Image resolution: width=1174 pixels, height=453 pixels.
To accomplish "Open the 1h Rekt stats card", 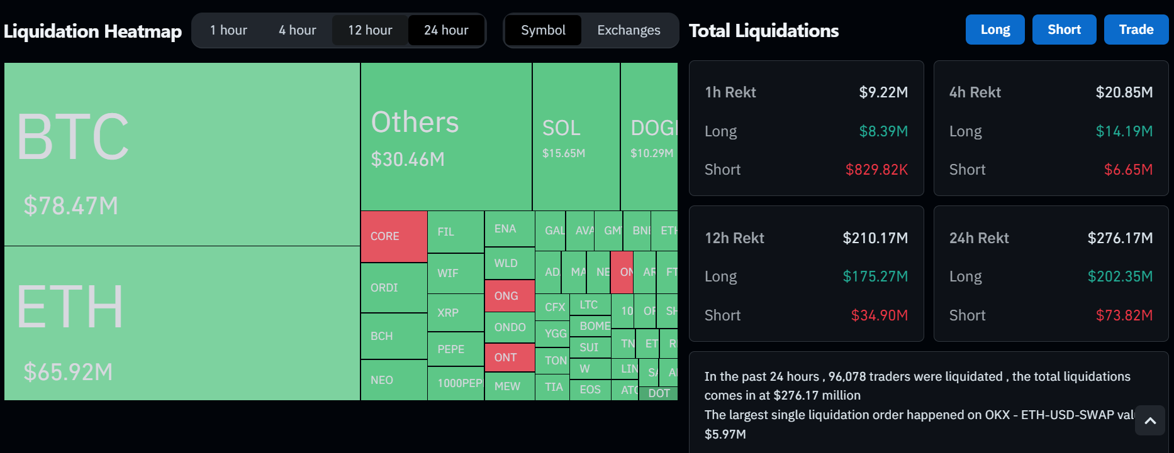I will click(806, 128).
